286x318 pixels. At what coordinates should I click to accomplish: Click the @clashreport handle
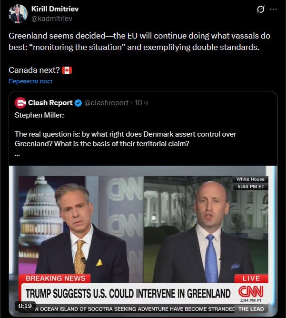(x=107, y=103)
